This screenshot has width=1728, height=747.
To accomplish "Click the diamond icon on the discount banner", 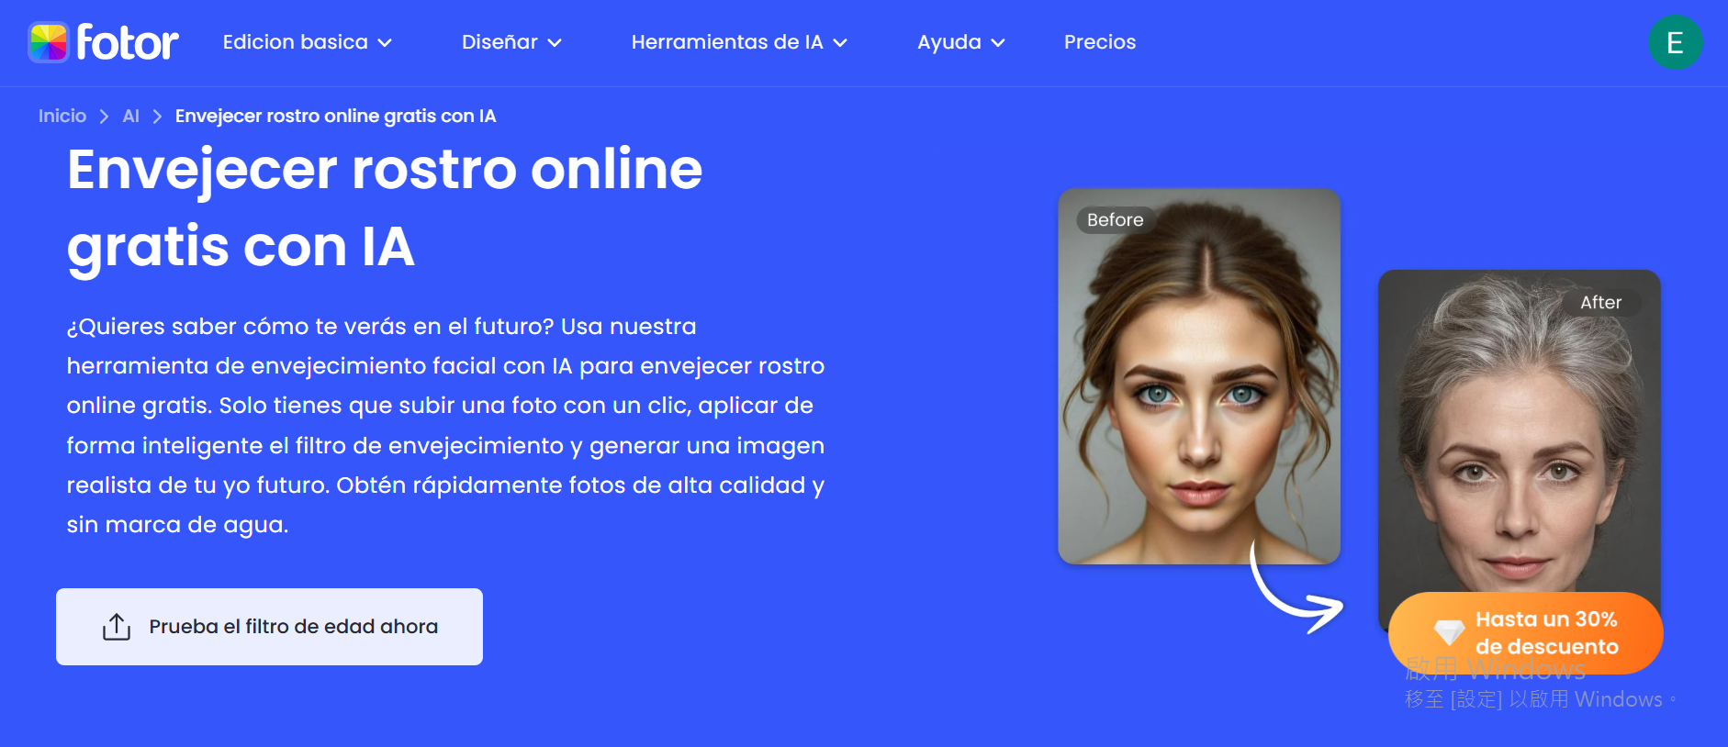I will click(1449, 631).
